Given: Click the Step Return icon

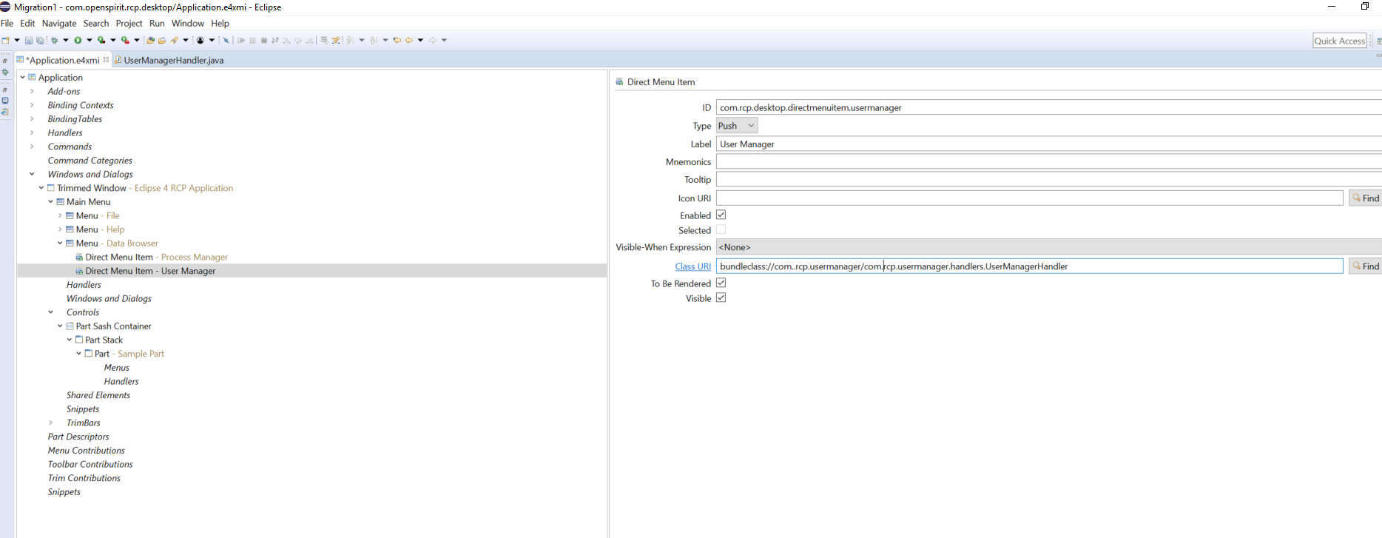Looking at the screenshot, I should pyautogui.click(x=310, y=40).
